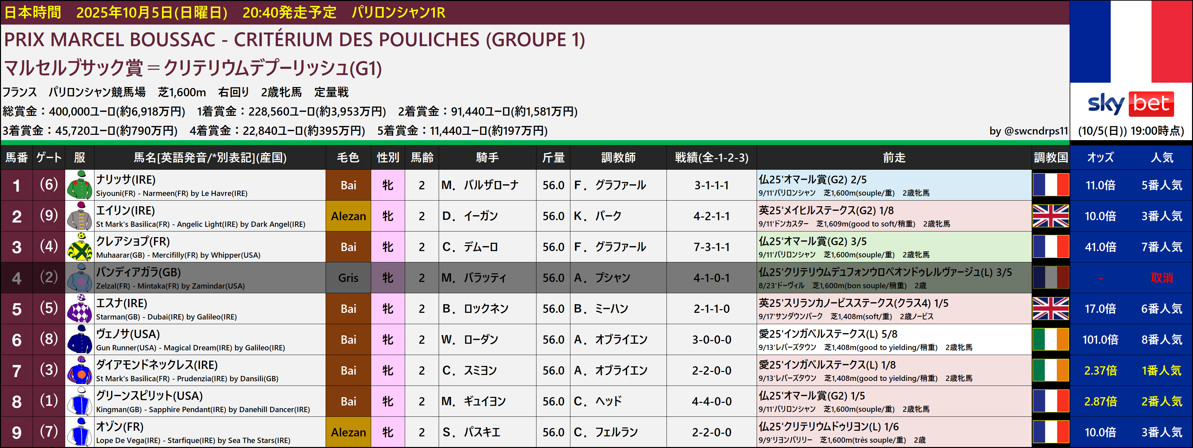1193x448 pixels.
Task: Click the orange-dot blue silks in row 7
Action: click(80, 371)
